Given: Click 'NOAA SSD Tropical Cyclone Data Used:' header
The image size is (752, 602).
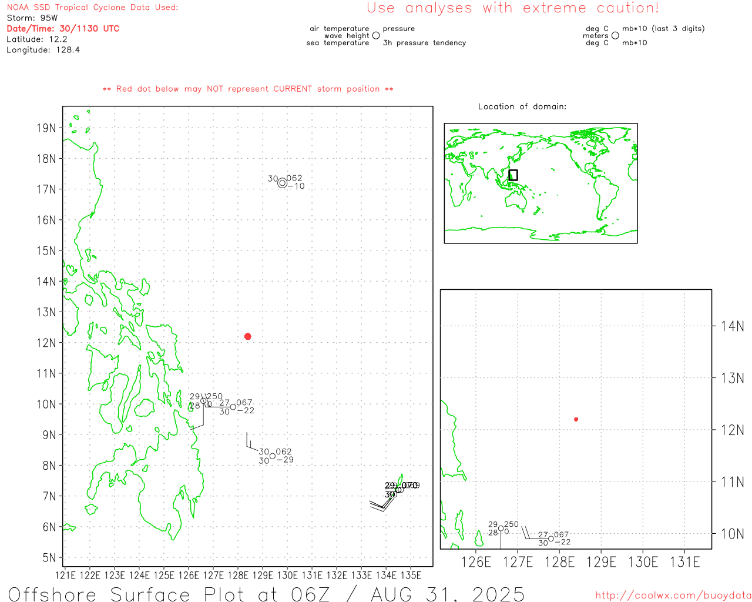Looking at the screenshot, I should [92, 8].
